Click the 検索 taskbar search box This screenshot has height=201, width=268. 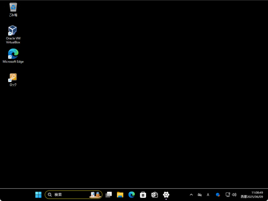pos(73,195)
